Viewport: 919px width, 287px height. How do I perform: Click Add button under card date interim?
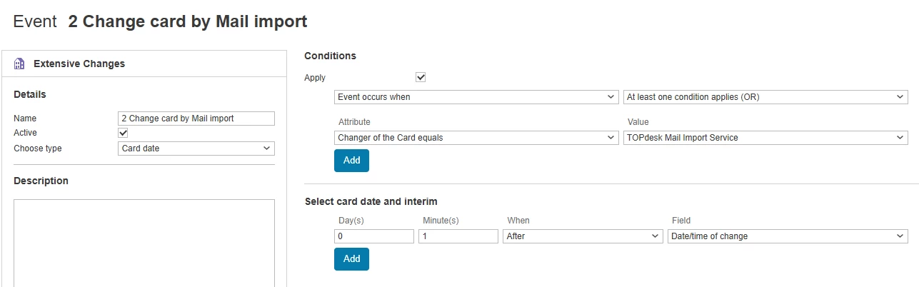[x=351, y=259]
